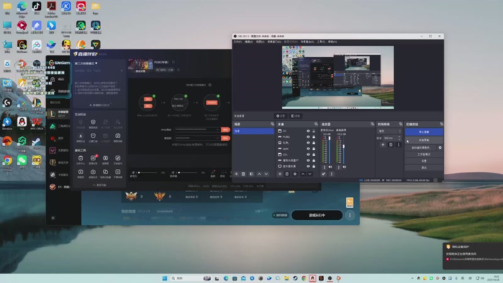The width and height of the screenshot is (503, 283).
Task: Open WPS Office desktop shortcut
Action: click(36, 123)
